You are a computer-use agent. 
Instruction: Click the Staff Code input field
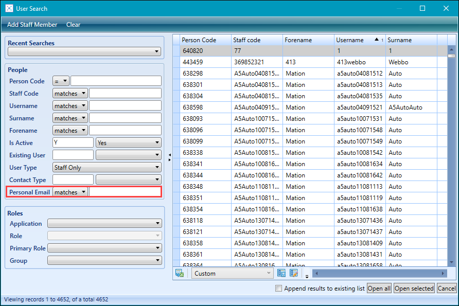pyautogui.click(x=125, y=93)
